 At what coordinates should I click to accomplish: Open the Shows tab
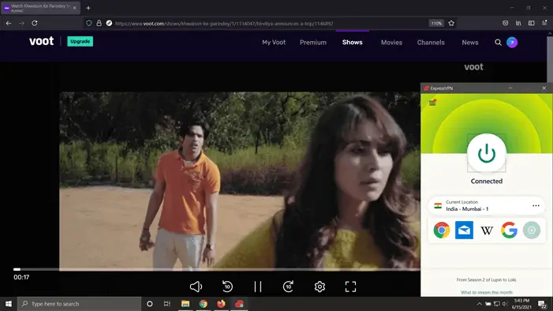353,43
